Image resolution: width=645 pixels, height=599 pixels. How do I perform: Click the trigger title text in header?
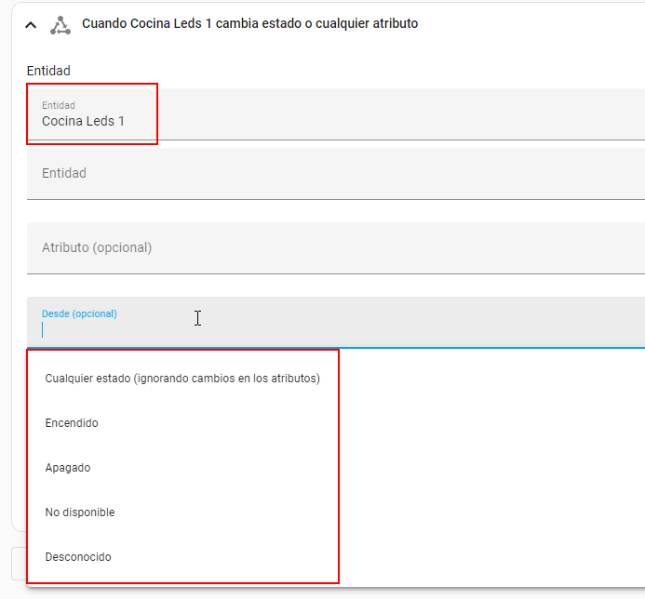click(x=249, y=24)
